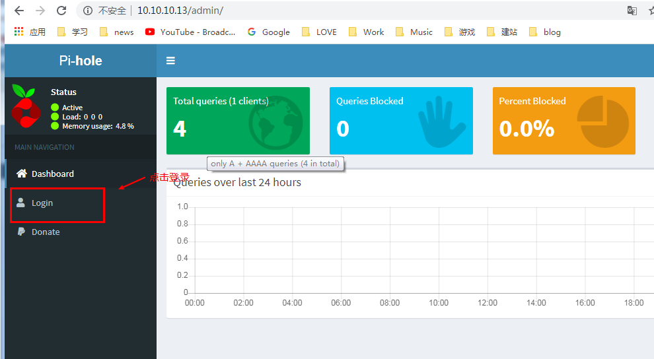Open the Donate link in sidebar
The width and height of the screenshot is (654, 359).
(81, 232)
